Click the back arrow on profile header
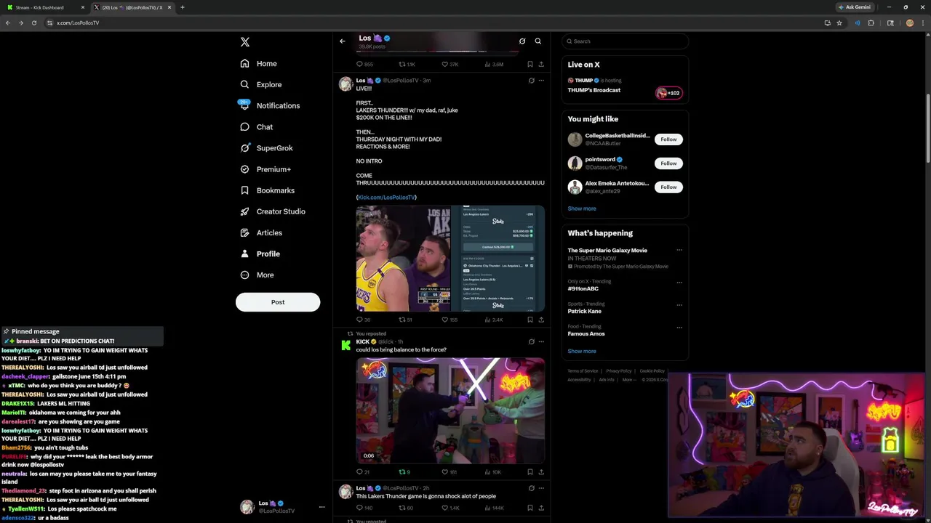This screenshot has width=931, height=523. coord(343,41)
